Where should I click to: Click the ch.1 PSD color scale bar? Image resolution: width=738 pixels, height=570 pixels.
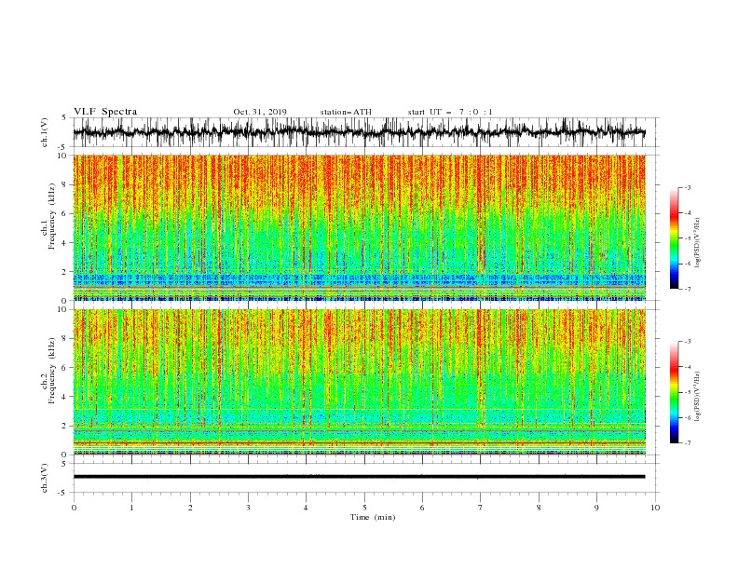[674, 238]
